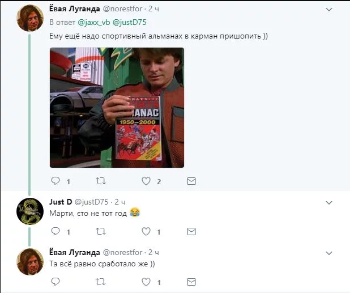Reply to Just D's tweet
This screenshot has height=293, width=350.
[x=56, y=231]
